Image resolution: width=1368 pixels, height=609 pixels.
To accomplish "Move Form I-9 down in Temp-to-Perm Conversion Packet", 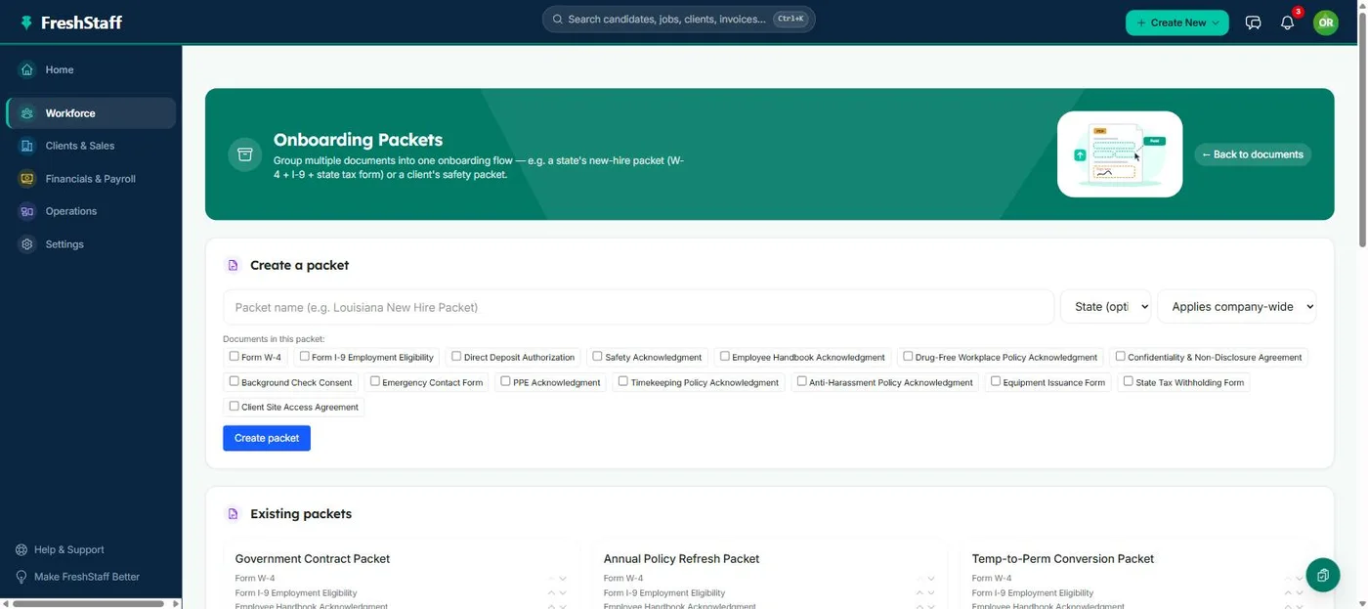I will coord(1300,593).
